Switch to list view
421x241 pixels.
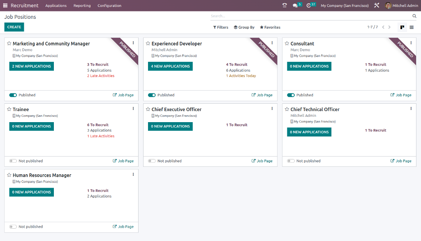[x=412, y=27]
